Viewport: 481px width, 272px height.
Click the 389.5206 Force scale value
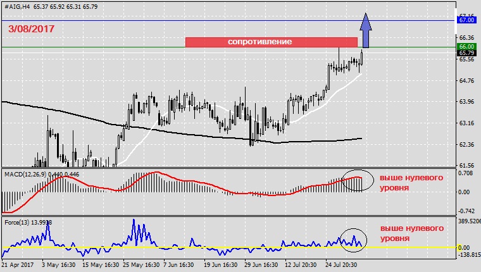470,221
